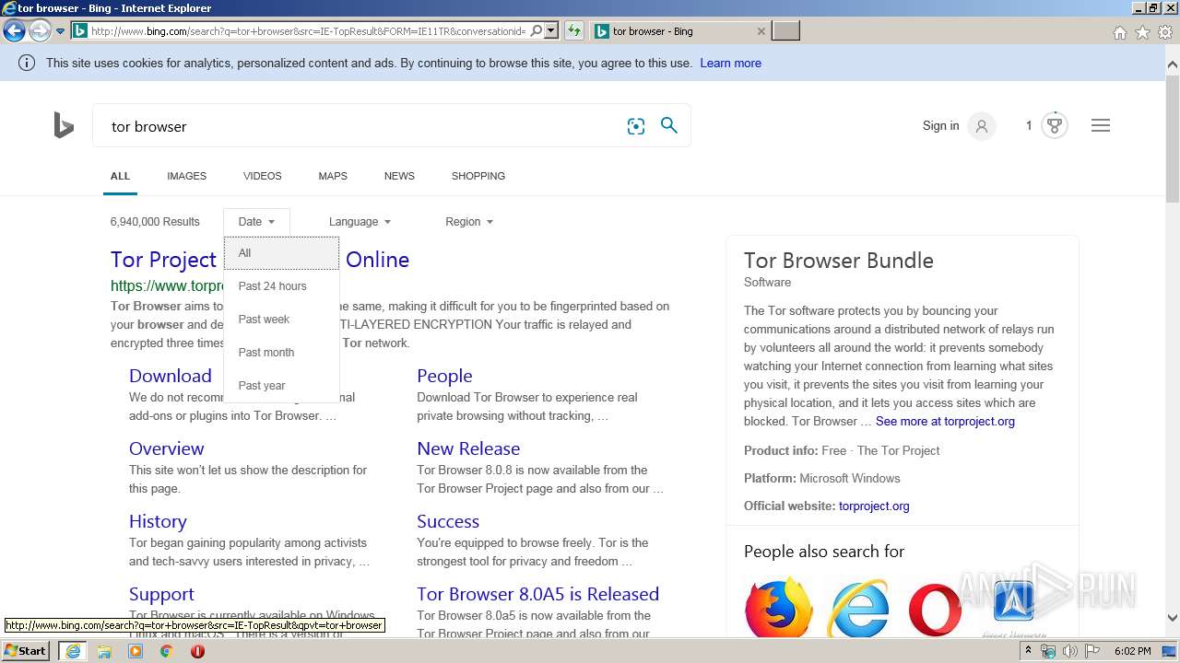Click the page scrollbar down arrow
The width and height of the screenshot is (1180, 663).
[x=1173, y=618]
